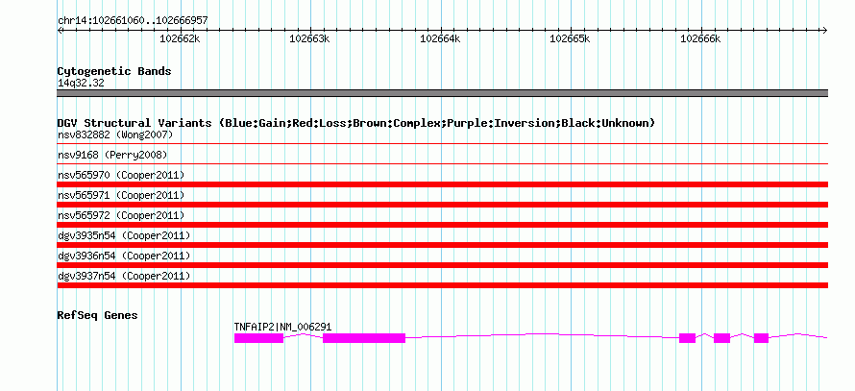The image size is (855, 391).
Task: Open variant nsv565971 (Cooper2011) label
Action: [x=121, y=195]
